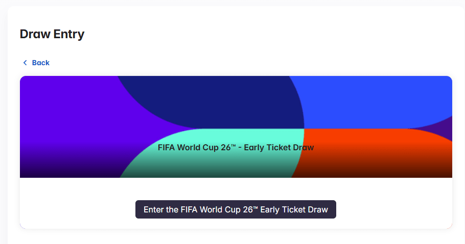Click the white card area left of Enter button
This screenshot has width=465, height=244.
pos(77,209)
